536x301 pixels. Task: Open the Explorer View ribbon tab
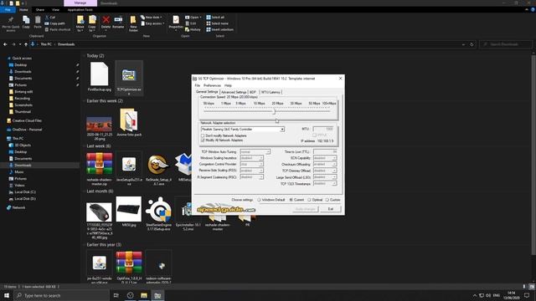pos(55,10)
